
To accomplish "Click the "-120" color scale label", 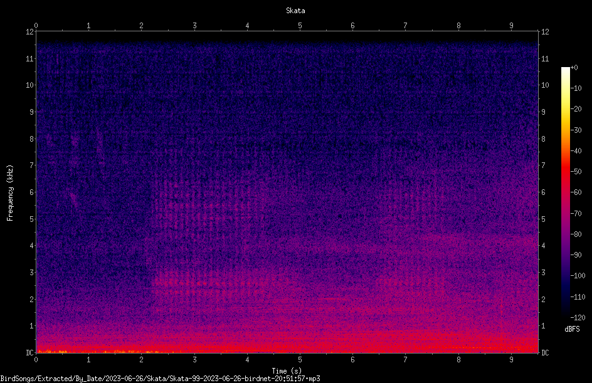I will point(578,318).
